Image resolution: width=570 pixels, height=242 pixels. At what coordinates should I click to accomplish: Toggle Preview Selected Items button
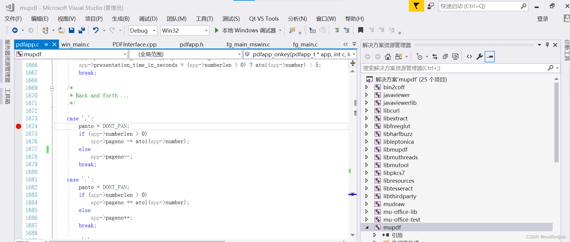tap(490, 57)
